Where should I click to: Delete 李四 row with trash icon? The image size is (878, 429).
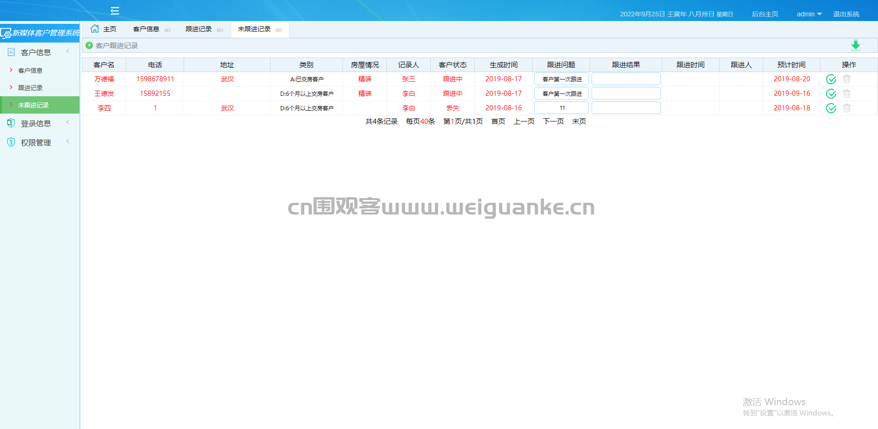(847, 108)
